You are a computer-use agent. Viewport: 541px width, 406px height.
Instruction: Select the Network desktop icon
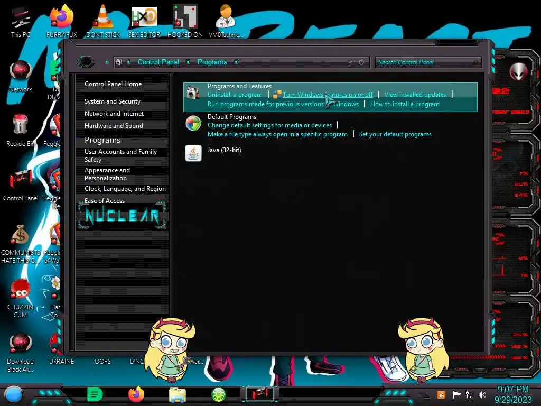pyautogui.click(x=21, y=76)
